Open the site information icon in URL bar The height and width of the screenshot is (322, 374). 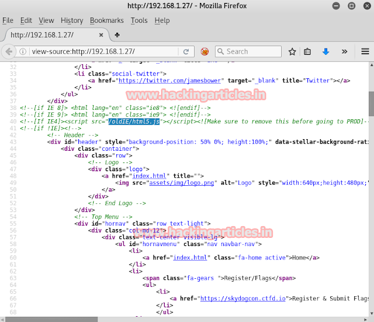coord(23,51)
